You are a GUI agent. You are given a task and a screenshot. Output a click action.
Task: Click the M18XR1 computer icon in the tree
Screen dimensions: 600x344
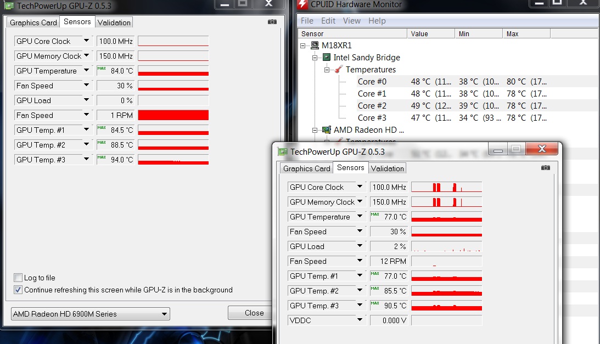pos(315,46)
